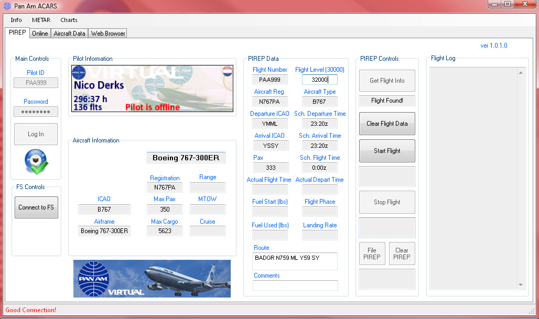539x319 pixels.
Task: Click the Good Connection! status bar message
Action: click(30, 310)
